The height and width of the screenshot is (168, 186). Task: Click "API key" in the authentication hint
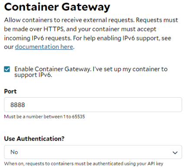[155, 164]
